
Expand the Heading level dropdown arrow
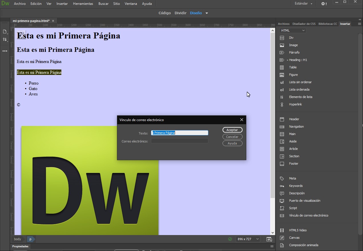pos(287,60)
